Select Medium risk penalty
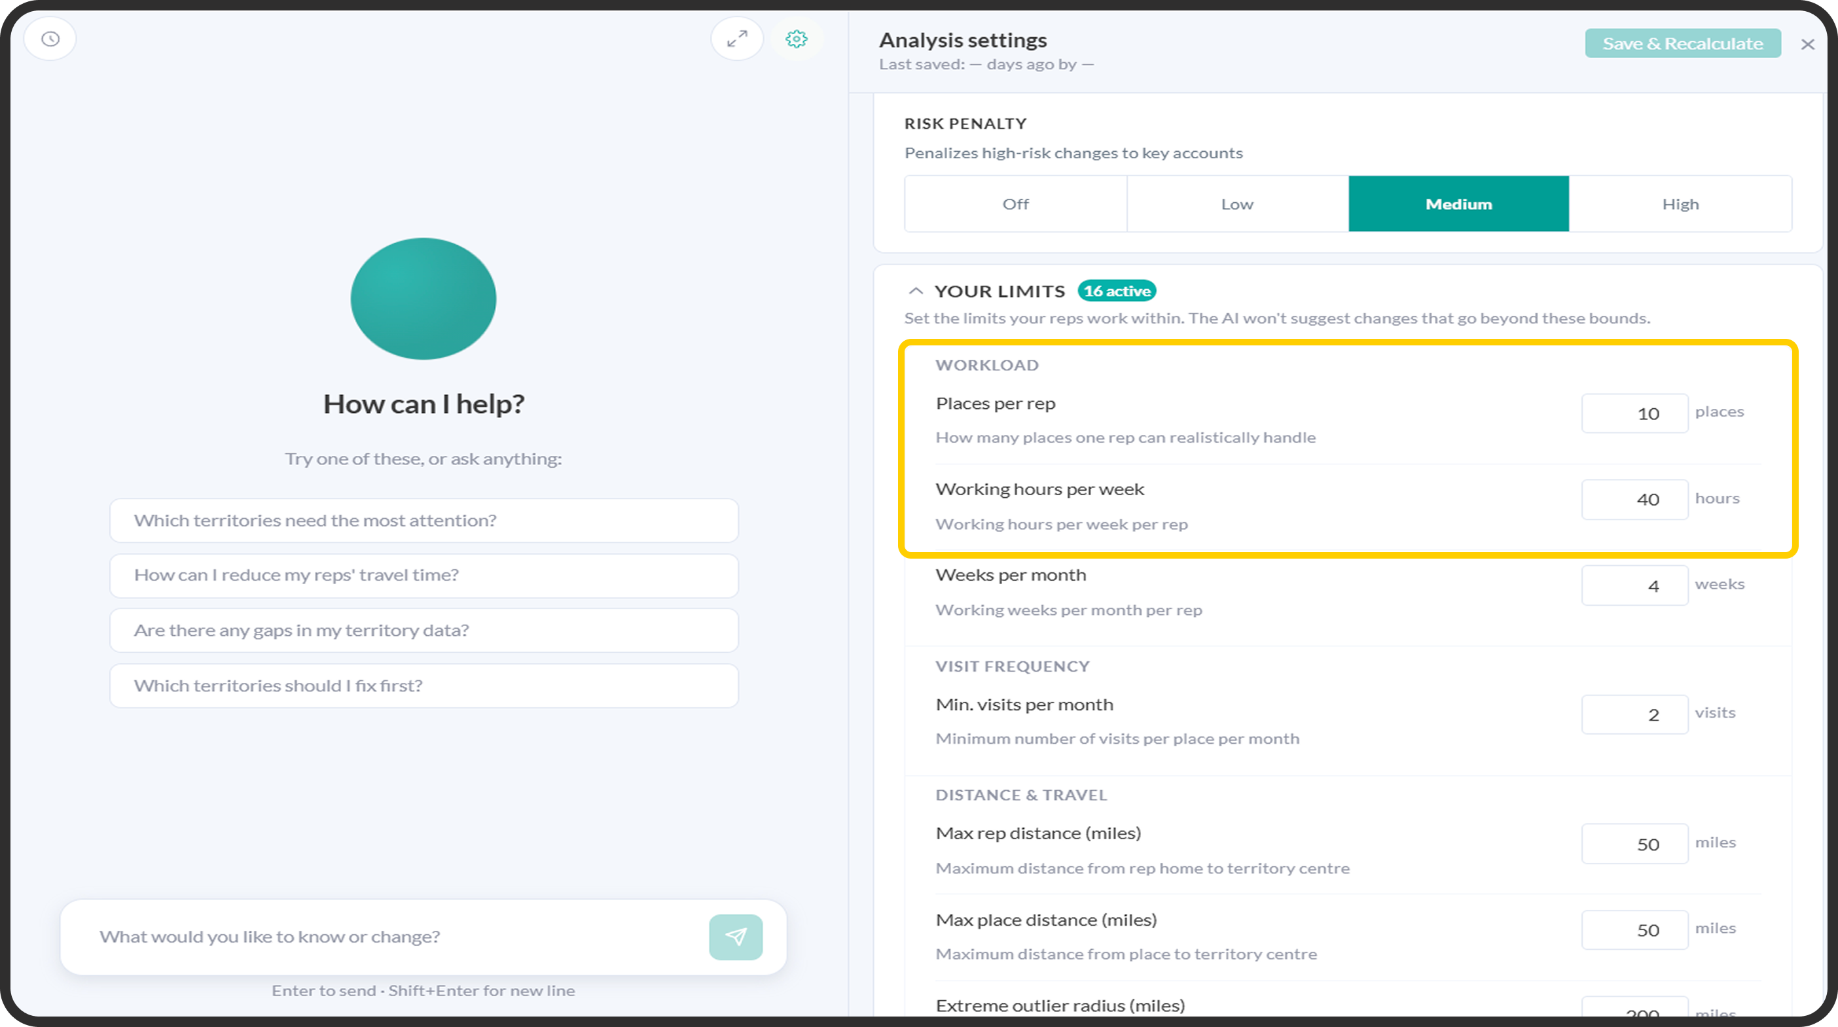This screenshot has height=1027, width=1838. [x=1458, y=204]
